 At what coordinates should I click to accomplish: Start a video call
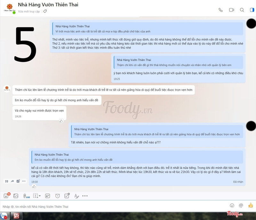pos(231,10)
